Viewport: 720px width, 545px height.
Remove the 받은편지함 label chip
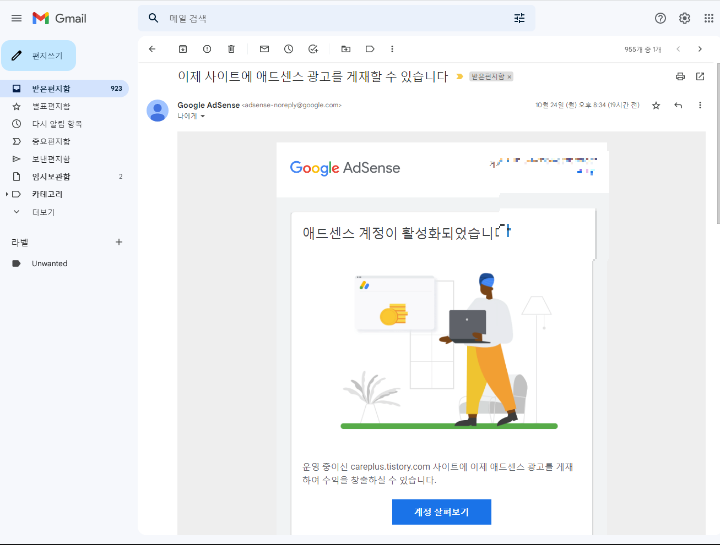tap(510, 76)
